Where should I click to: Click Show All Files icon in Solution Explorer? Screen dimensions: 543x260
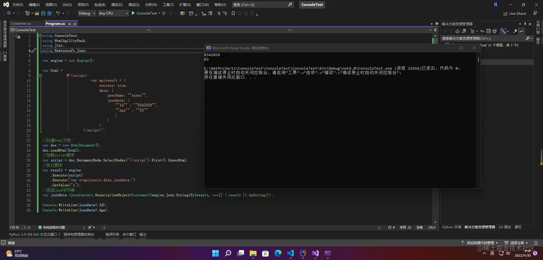tap(495, 31)
